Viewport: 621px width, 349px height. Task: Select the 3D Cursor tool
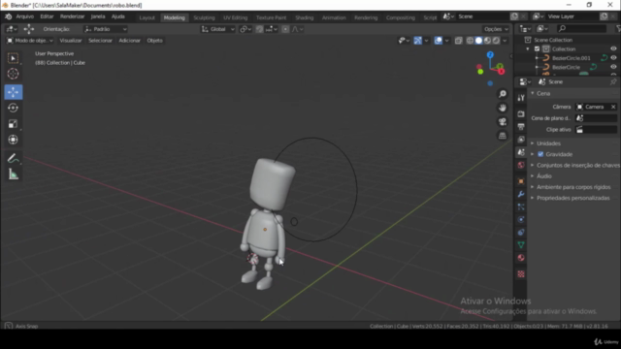(x=13, y=74)
